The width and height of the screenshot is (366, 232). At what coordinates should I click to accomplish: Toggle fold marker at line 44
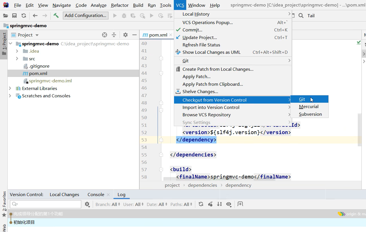pyautogui.click(x=161, y=73)
